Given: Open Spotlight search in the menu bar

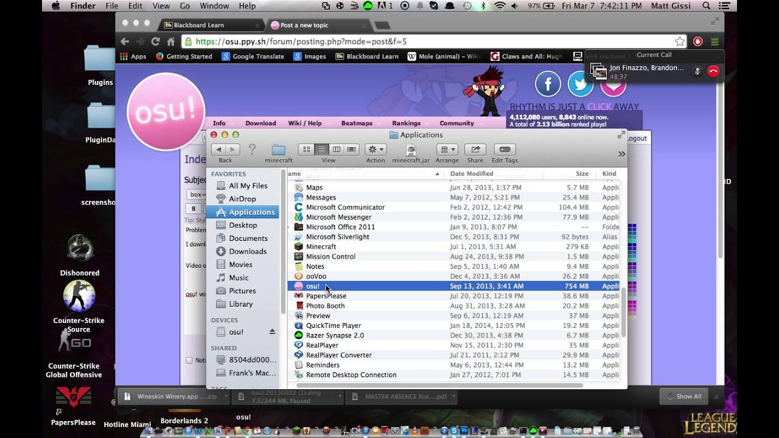Looking at the screenshot, I should (x=707, y=6).
